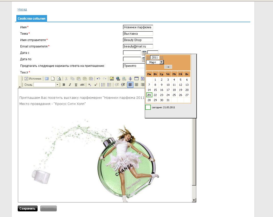Go to previous year with << link
Screen dimensions: 273x217
[148, 57]
